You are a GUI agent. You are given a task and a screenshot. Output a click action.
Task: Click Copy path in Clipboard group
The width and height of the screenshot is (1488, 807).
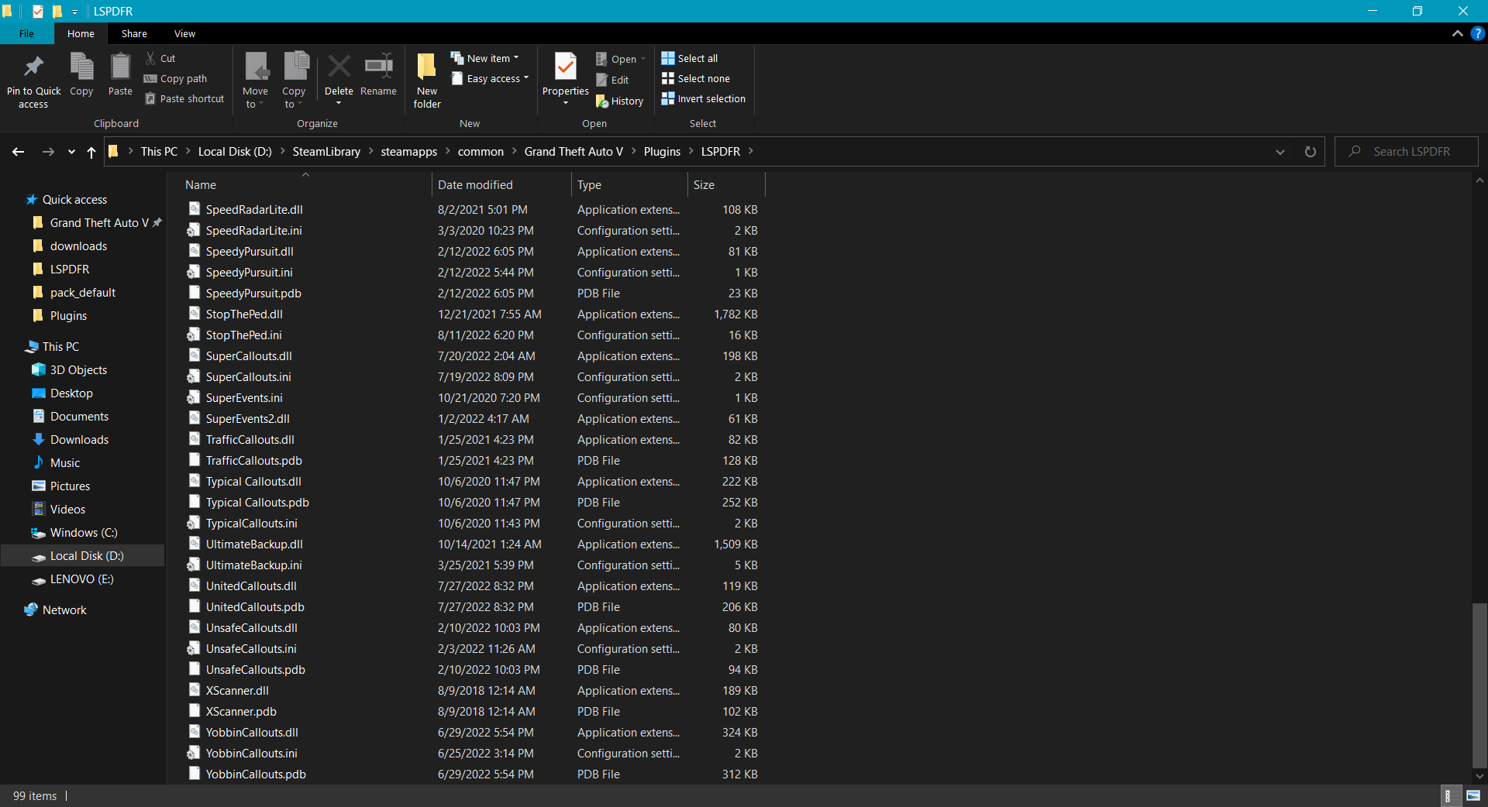[x=176, y=79]
